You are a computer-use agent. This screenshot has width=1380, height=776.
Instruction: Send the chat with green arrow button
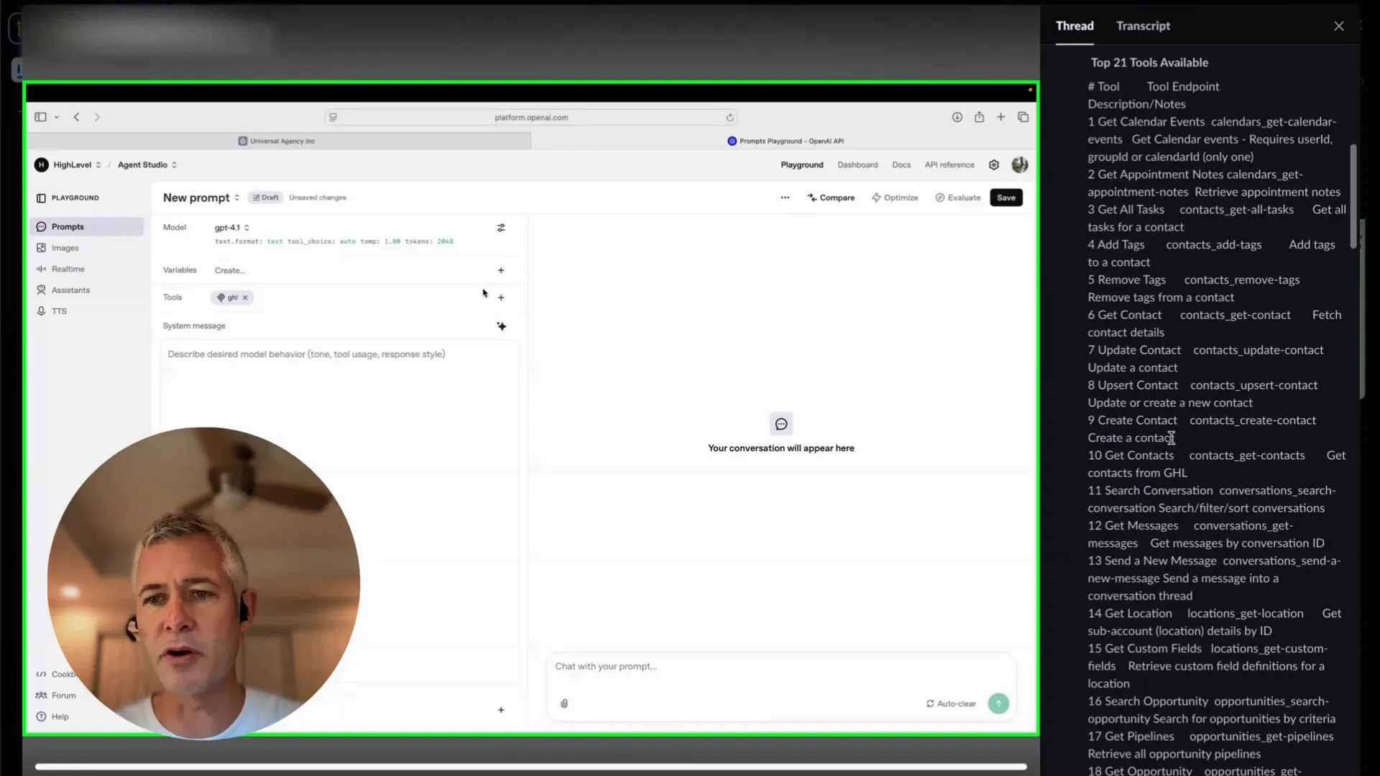click(x=998, y=703)
